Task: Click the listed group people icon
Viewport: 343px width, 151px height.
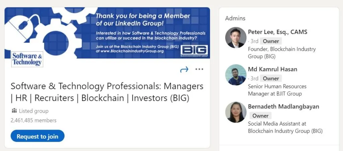Action: click(14, 111)
